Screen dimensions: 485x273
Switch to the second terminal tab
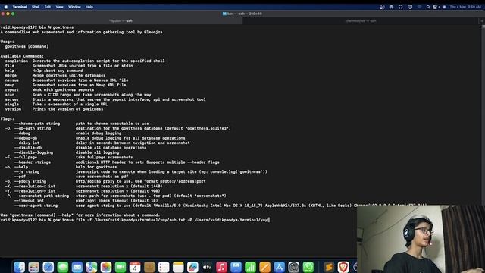[x=361, y=21]
